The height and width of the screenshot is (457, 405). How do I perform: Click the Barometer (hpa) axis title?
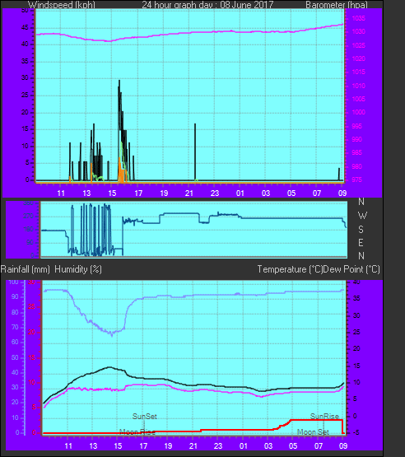[337, 5]
